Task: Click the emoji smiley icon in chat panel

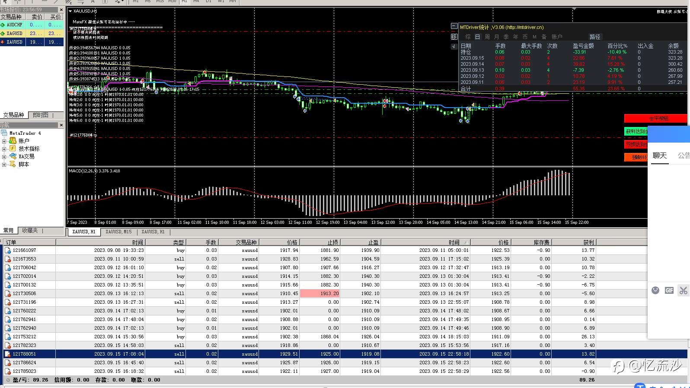Action: [x=655, y=290]
